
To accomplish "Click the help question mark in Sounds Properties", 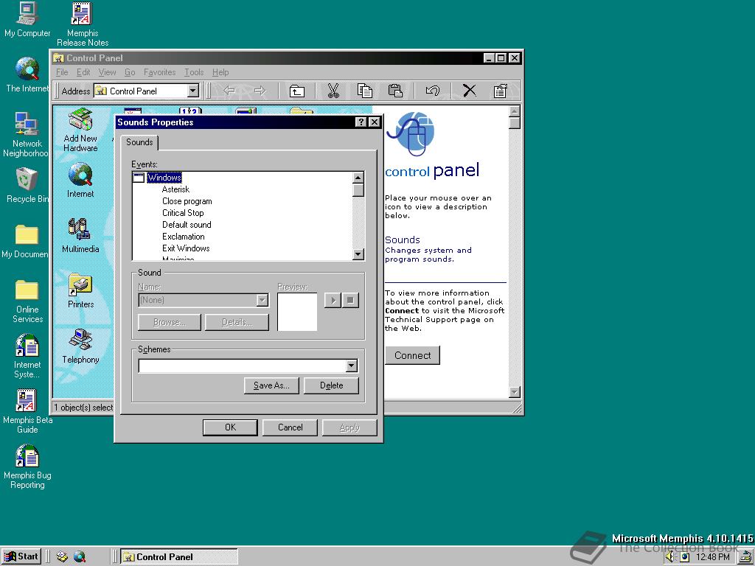I will coord(361,122).
